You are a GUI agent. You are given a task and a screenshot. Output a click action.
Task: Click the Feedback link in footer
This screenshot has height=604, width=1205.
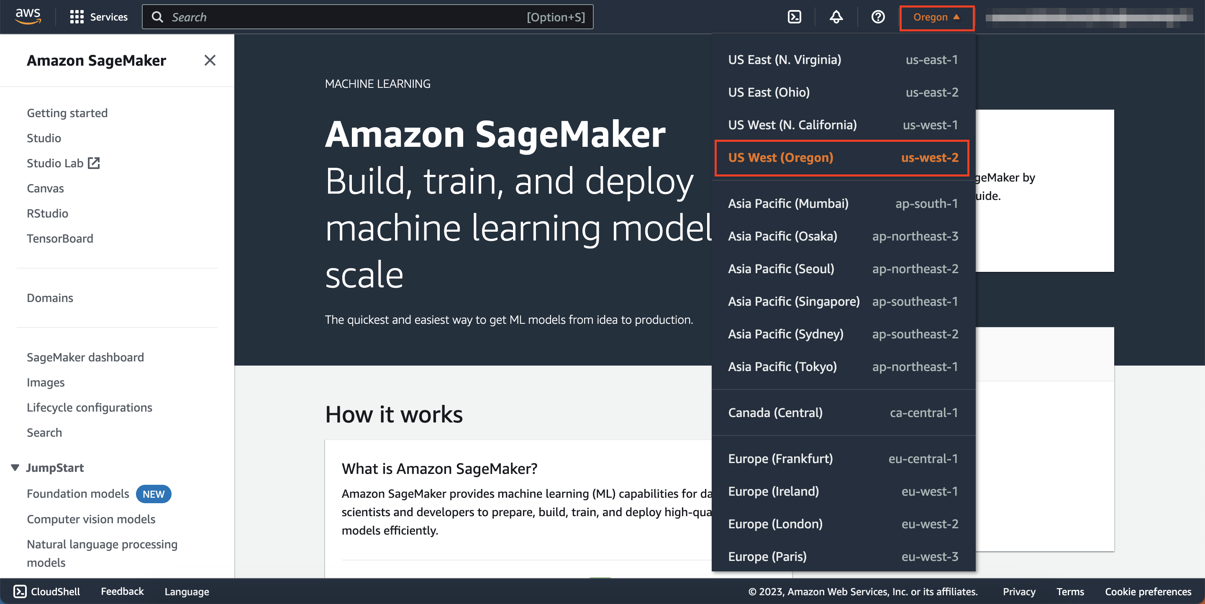point(122,591)
